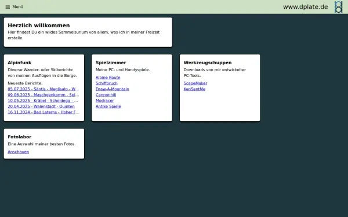348x217 pixels.
Task: Click the www.dplate.de site title
Action: click(x=306, y=7)
